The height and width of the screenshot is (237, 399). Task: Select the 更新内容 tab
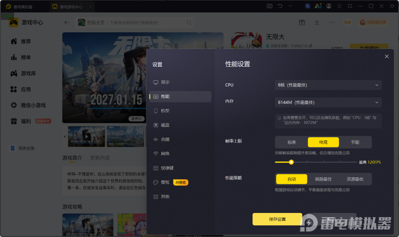100,158
